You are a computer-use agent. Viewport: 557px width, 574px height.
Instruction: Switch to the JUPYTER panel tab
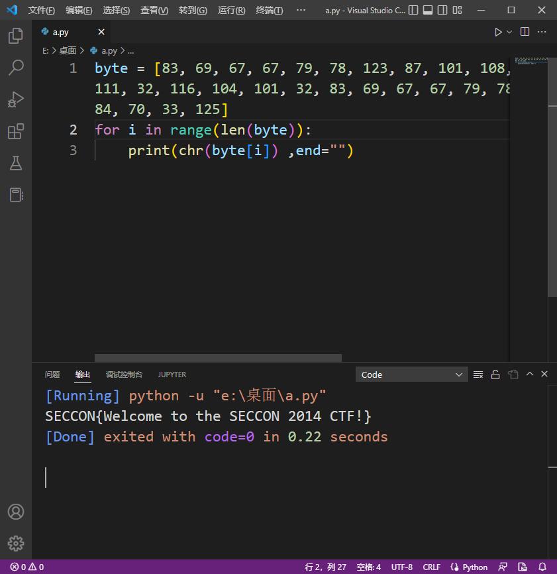172,374
